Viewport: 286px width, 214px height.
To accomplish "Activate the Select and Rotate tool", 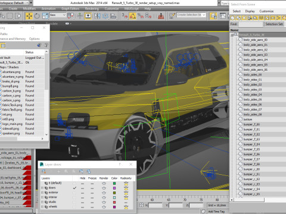I will [37, 16].
